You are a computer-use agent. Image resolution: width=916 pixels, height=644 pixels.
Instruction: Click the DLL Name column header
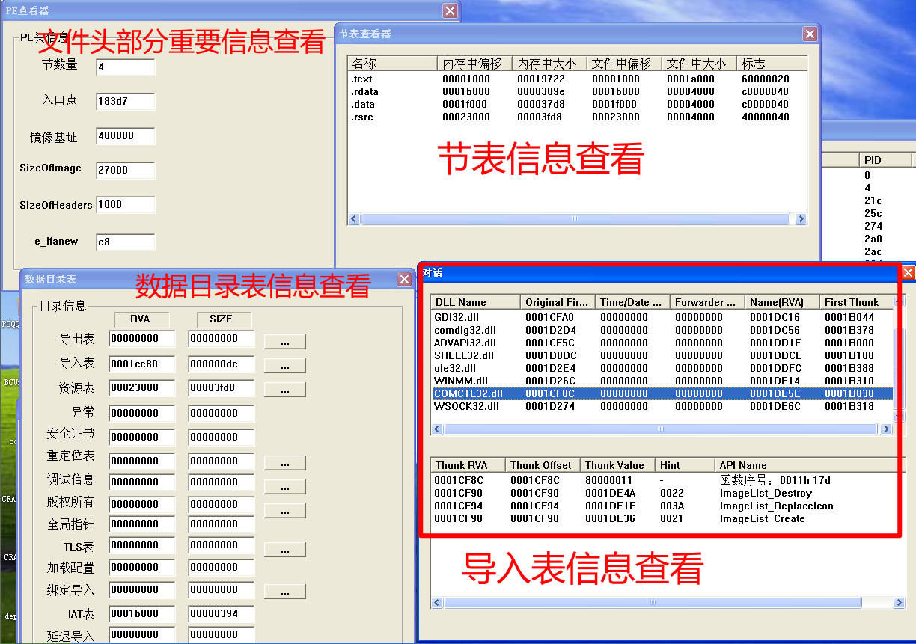coord(464,302)
